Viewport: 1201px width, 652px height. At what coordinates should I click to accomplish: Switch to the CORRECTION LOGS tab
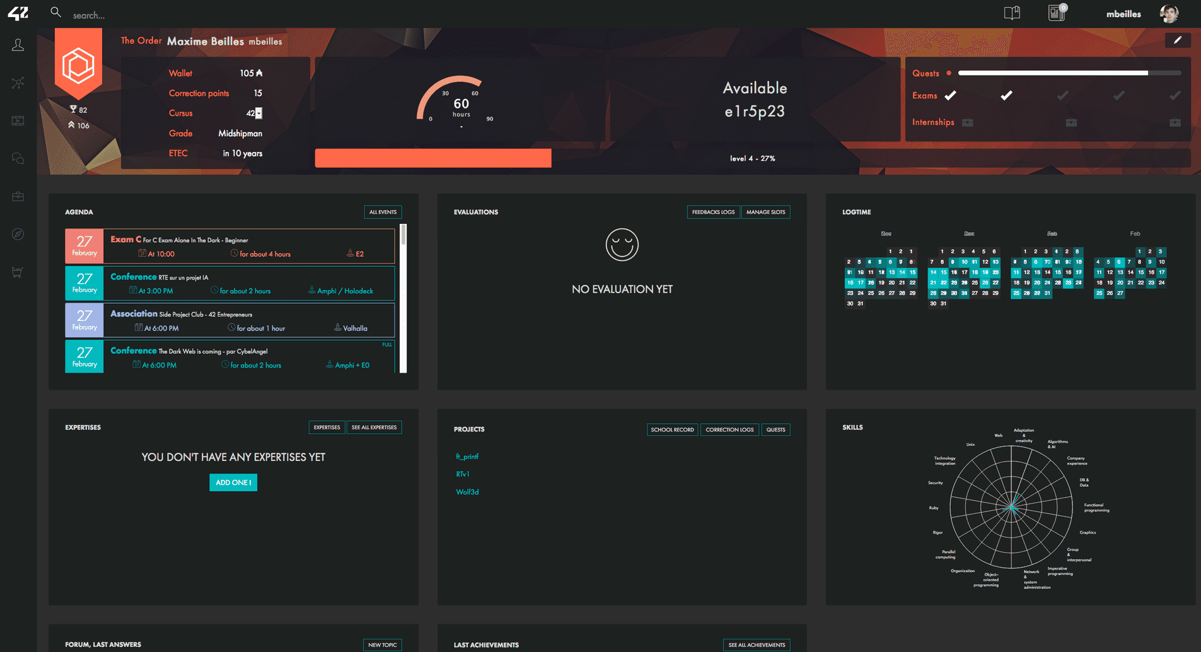(729, 429)
